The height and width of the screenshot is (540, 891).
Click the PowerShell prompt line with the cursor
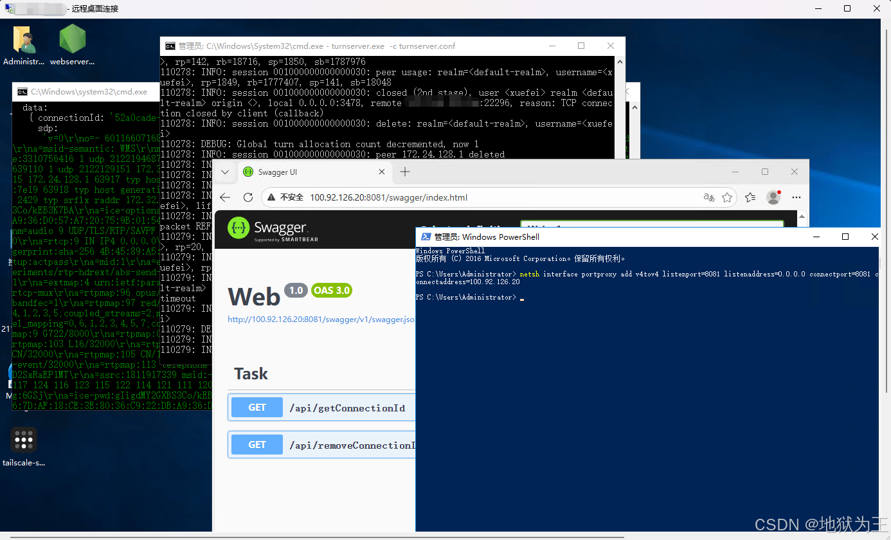[x=470, y=298]
